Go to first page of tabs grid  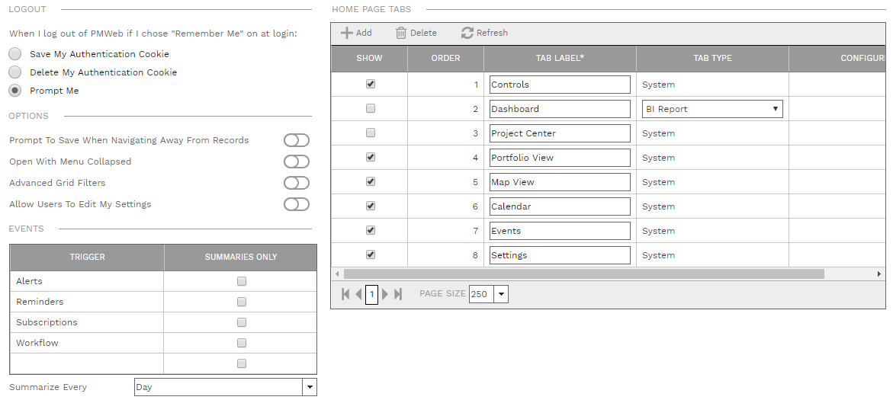coord(345,294)
